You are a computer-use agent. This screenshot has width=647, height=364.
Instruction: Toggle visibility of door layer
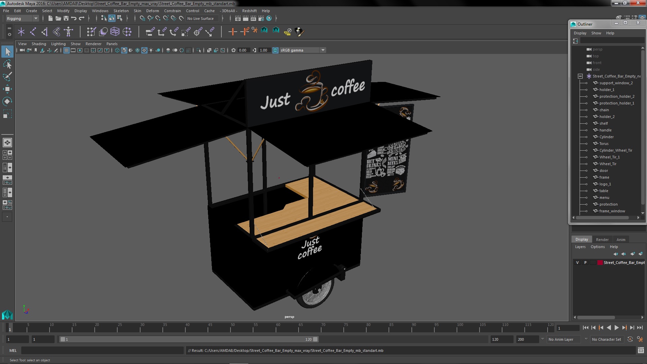(x=587, y=170)
